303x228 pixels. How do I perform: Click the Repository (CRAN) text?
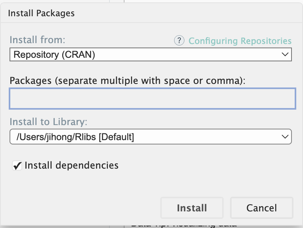[x=54, y=55]
